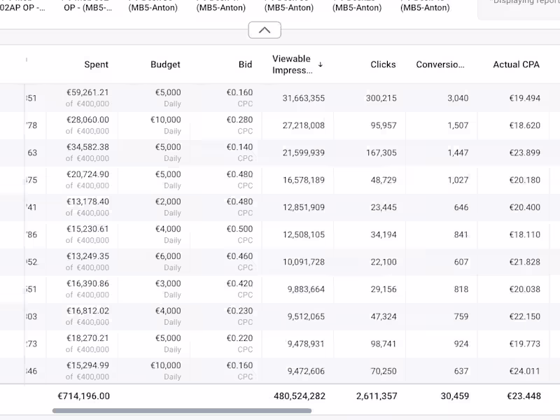Collapse the chart panel using the chevron
Viewport: 560px width, 420px height.
tap(265, 30)
